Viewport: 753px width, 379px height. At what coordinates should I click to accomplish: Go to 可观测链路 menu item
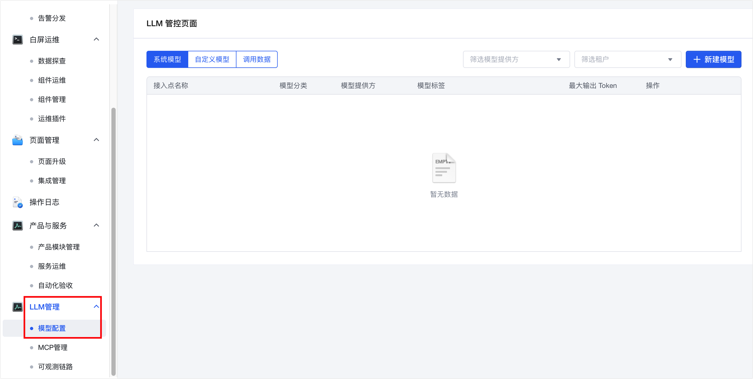(55, 367)
